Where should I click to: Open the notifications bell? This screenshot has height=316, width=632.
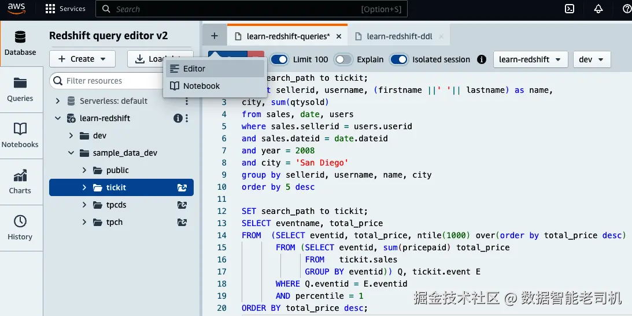(598, 9)
